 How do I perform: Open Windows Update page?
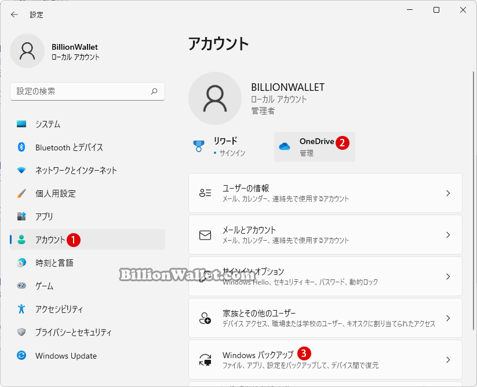(x=88, y=355)
